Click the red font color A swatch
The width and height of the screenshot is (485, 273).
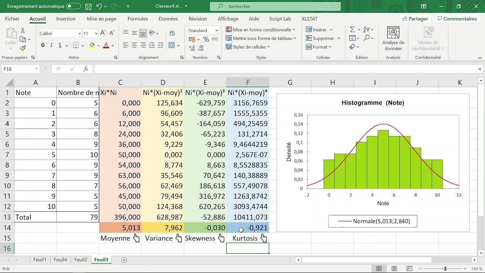tap(106, 45)
